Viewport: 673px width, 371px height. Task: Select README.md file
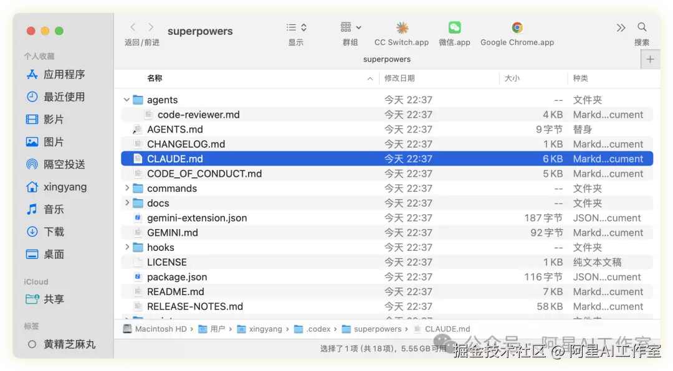pos(387,292)
